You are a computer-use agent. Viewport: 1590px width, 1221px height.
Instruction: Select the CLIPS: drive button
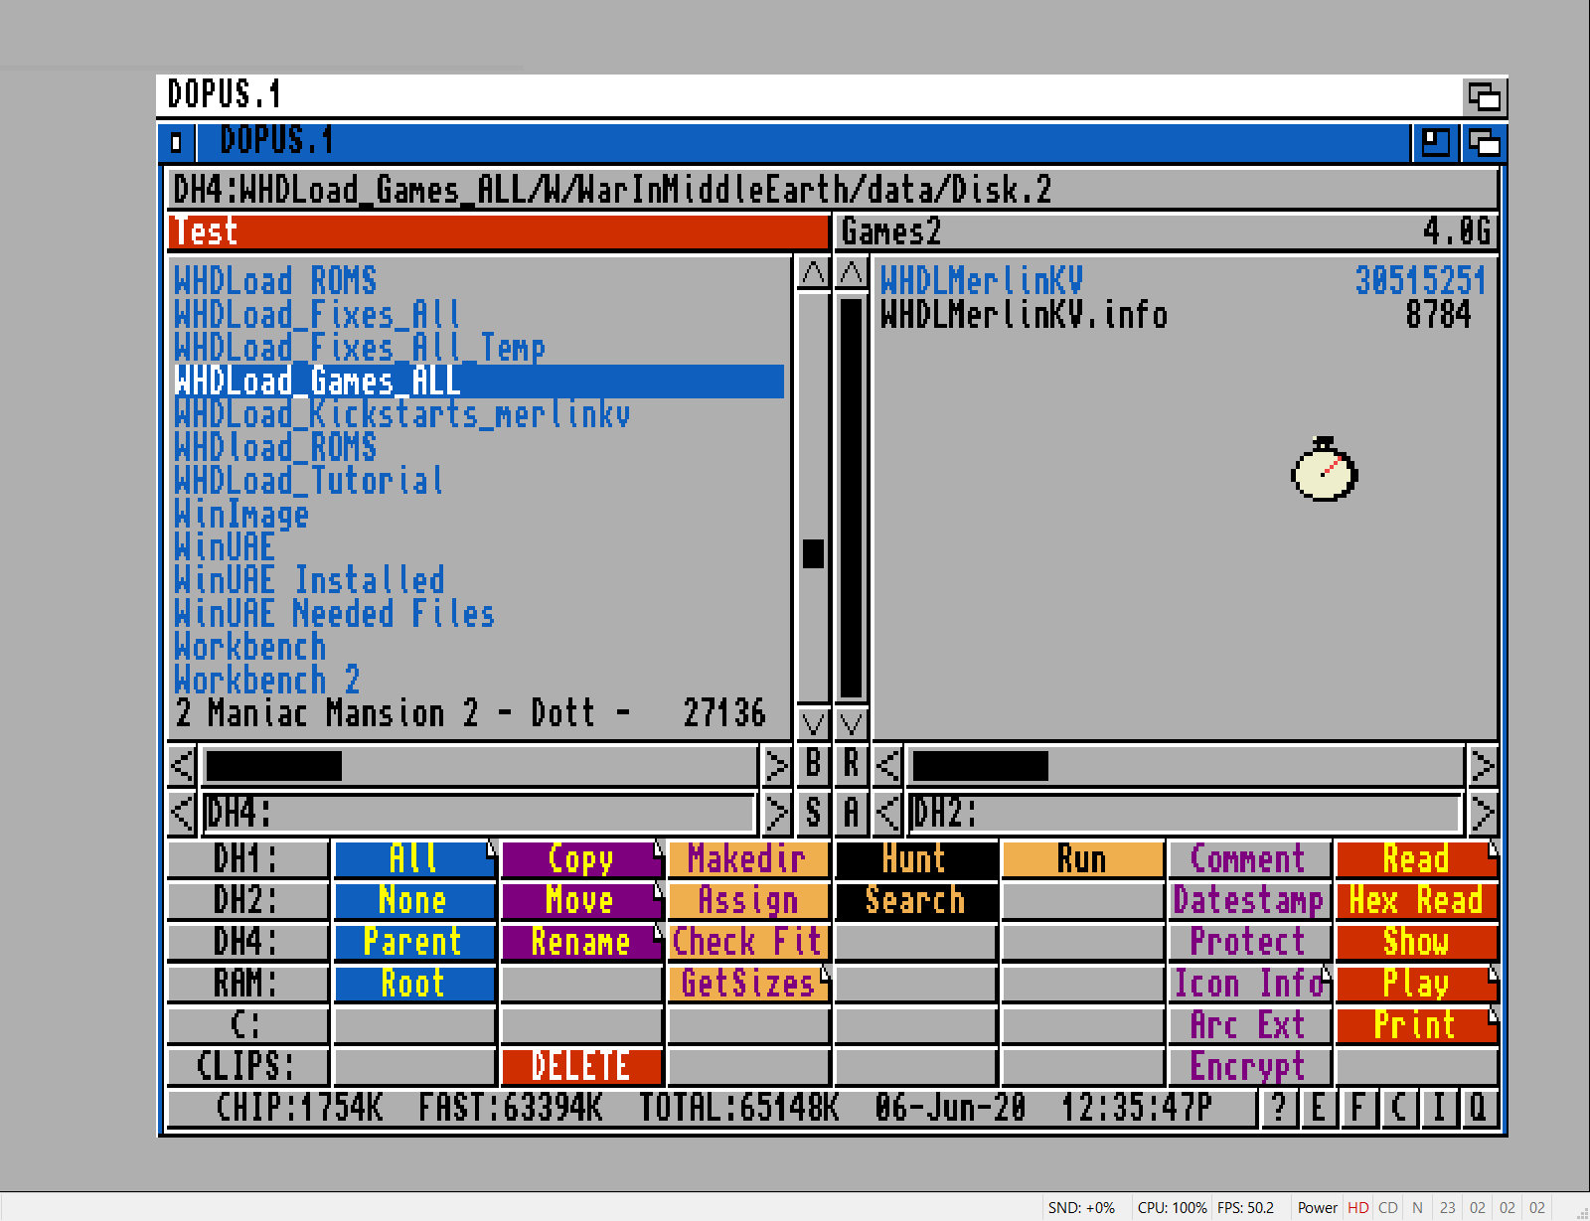(247, 1066)
